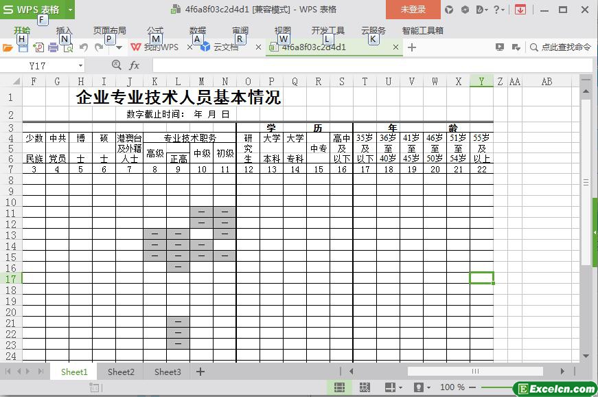Open the skin/theme icon in title bar

coord(449,10)
